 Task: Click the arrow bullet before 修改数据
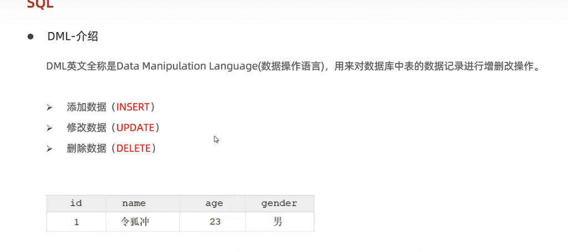[49, 128]
